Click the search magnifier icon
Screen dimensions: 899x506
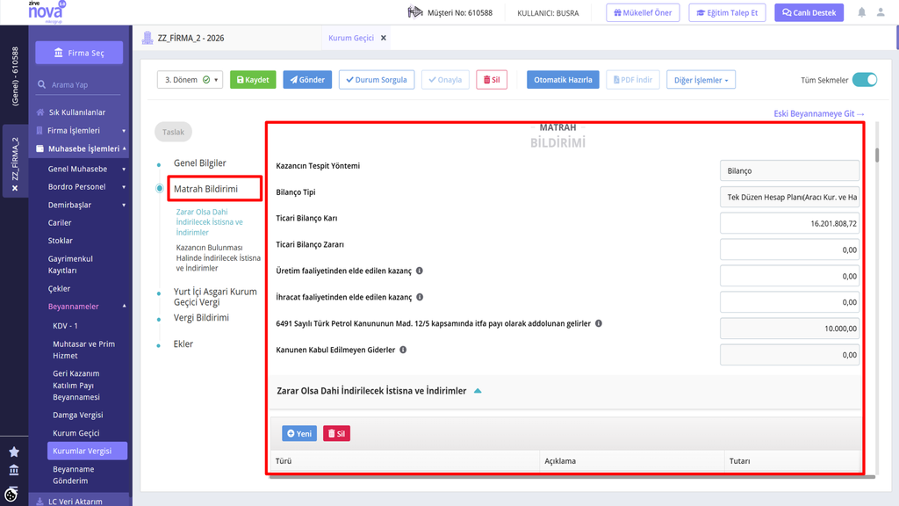click(41, 84)
